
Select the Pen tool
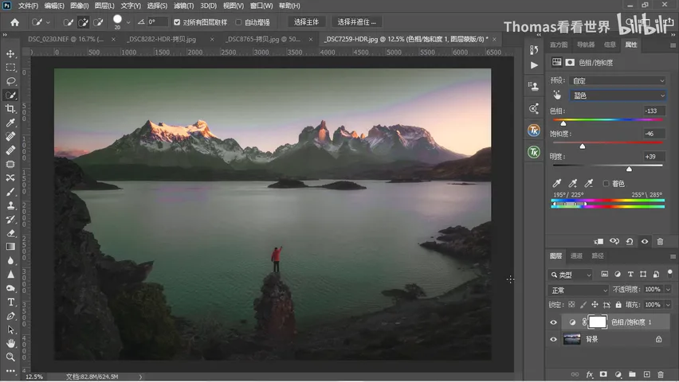coord(11,316)
